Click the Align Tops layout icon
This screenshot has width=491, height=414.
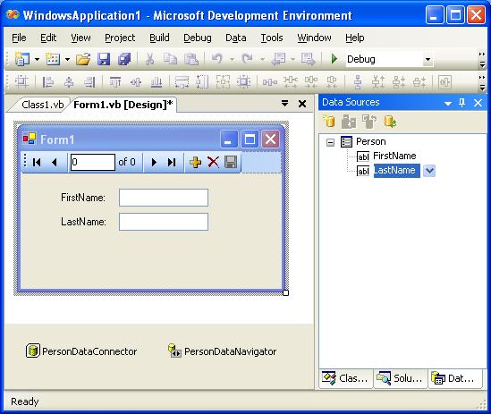(x=115, y=82)
